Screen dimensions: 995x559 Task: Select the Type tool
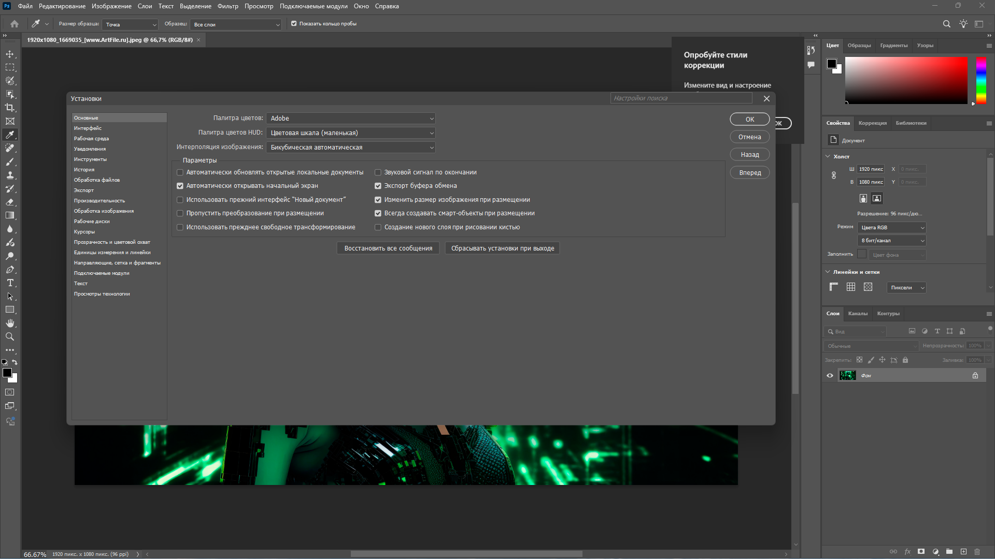[x=10, y=283]
